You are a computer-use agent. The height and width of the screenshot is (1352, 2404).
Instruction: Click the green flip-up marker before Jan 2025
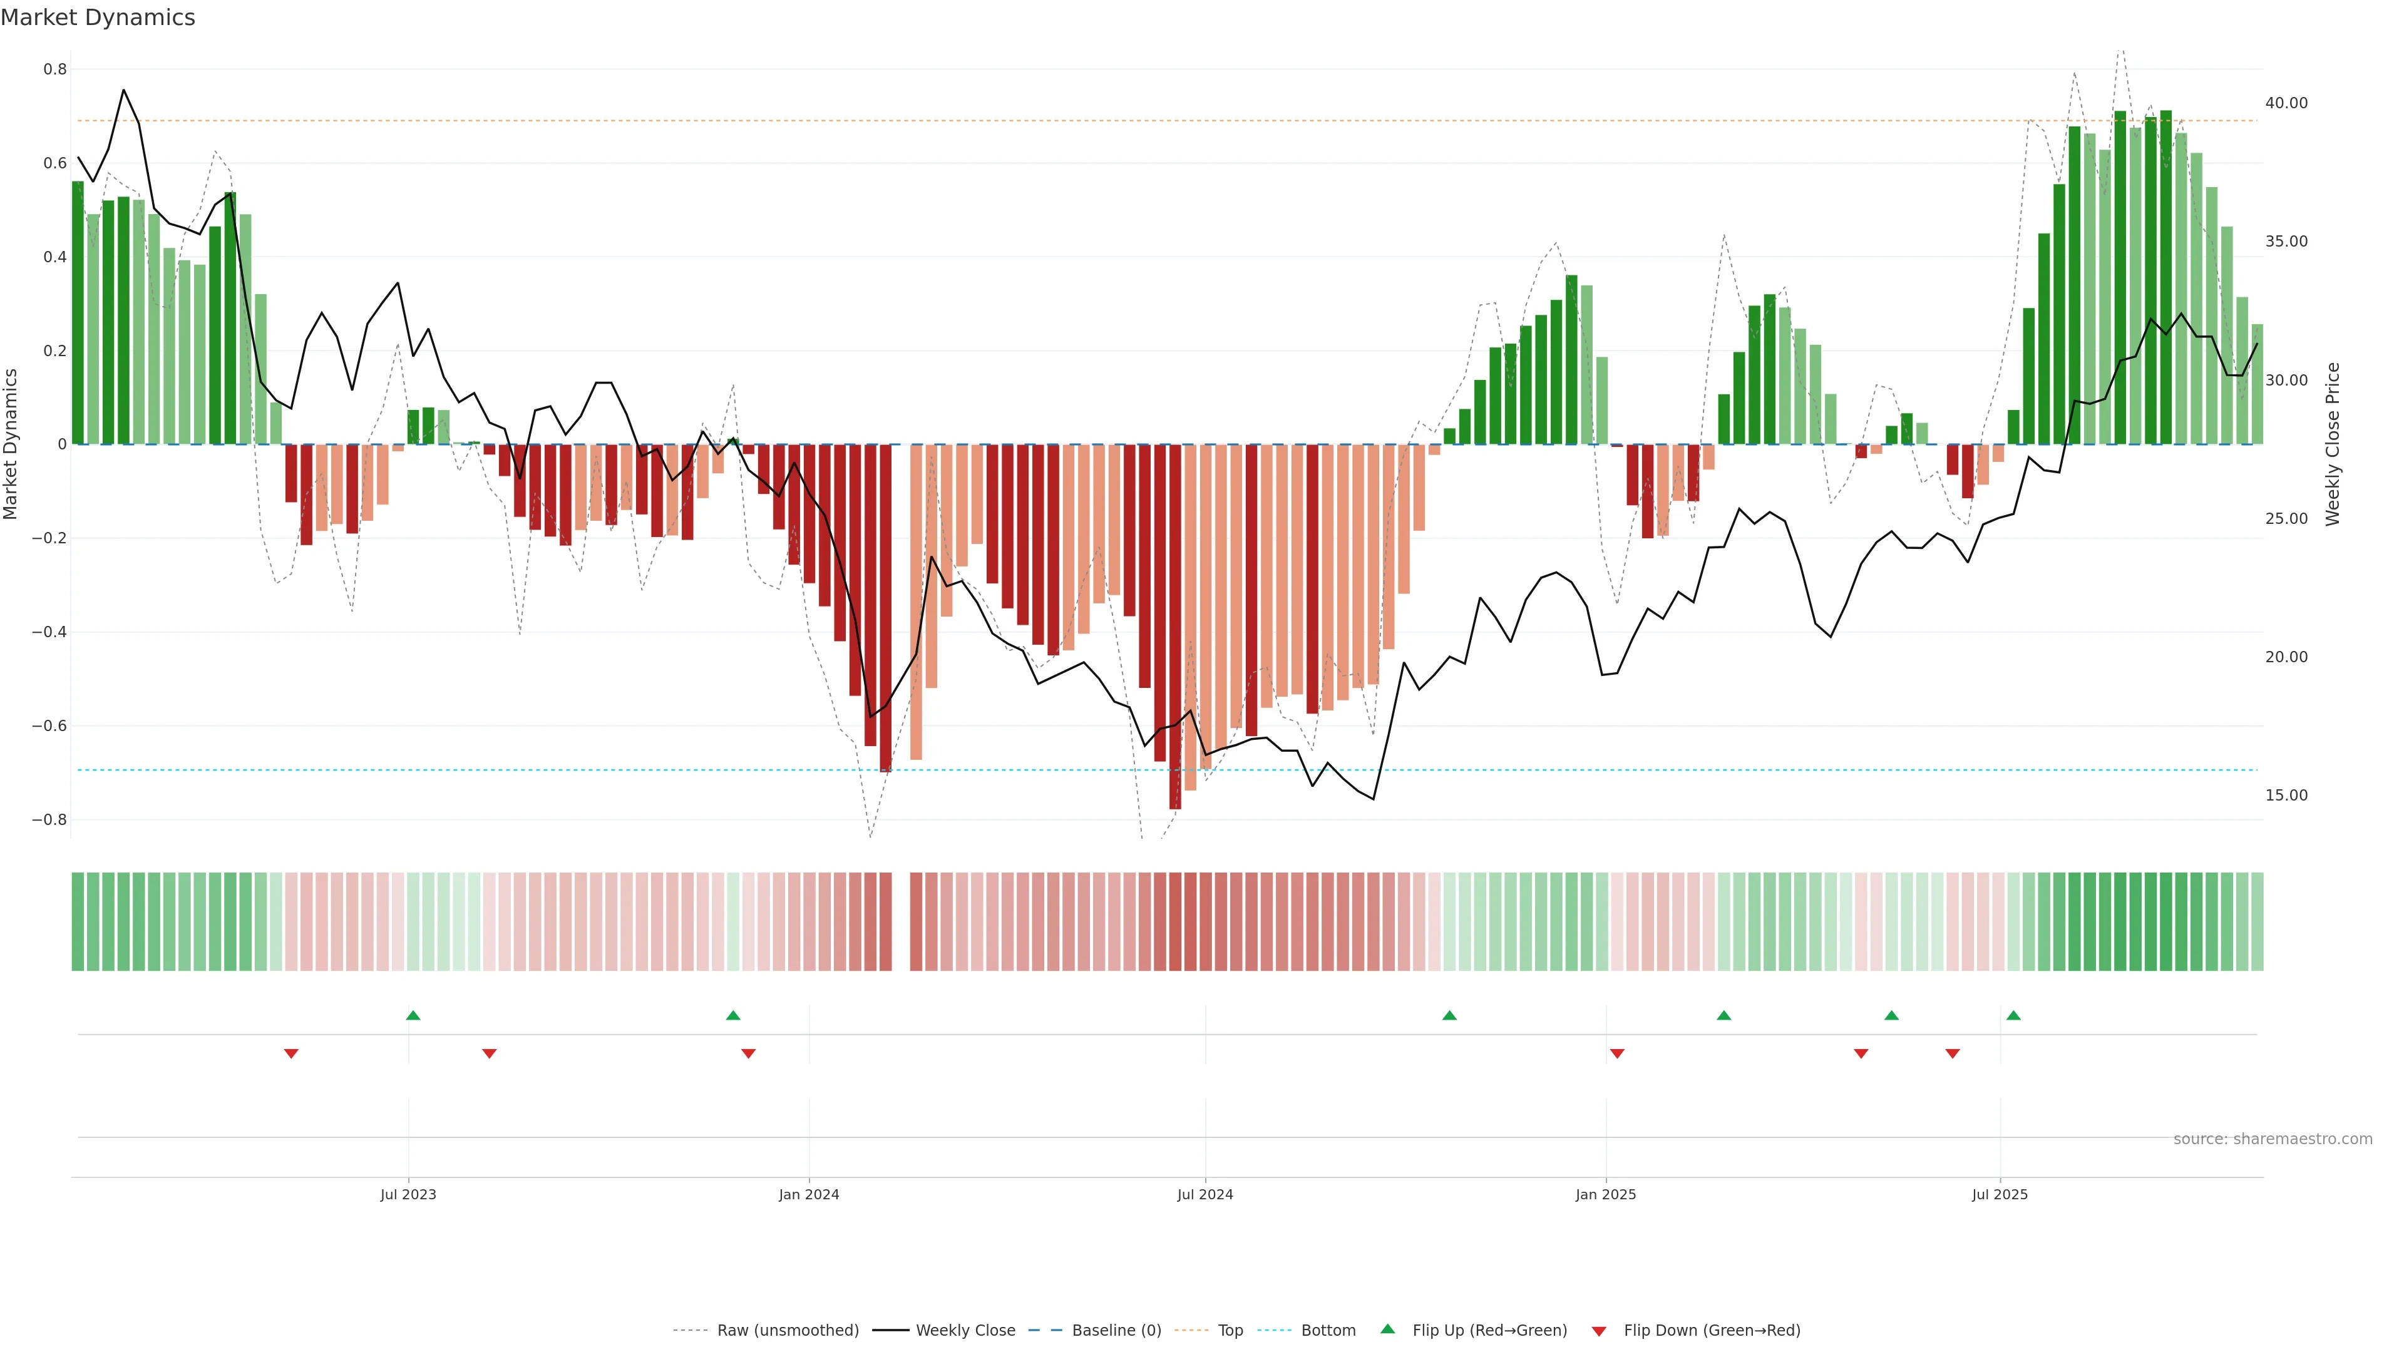tap(1449, 1015)
